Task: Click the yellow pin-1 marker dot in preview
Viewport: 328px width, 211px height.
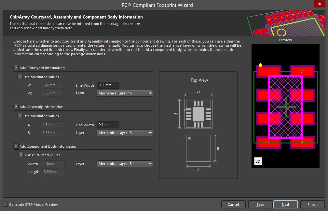Action: point(260,65)
